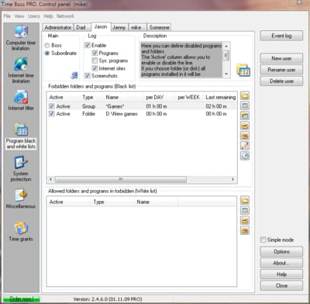Click black list horizontal scrollbar thumb
The width and height of the screenshot is (310, 304).
pyautogui.click(x=121, y=179)
